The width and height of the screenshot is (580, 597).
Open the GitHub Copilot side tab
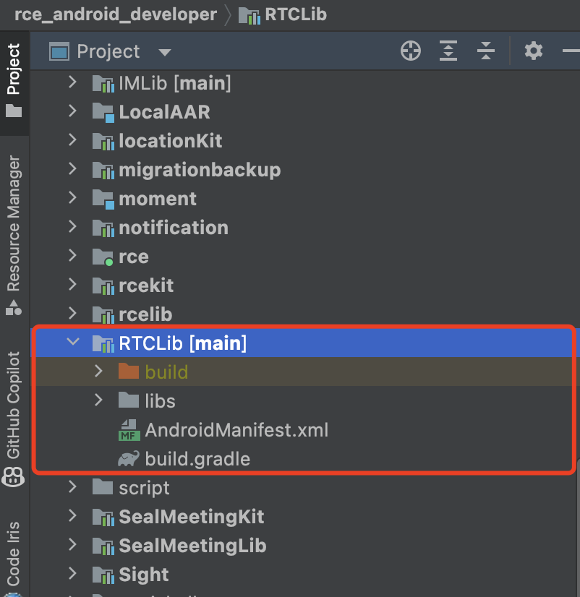tap(14, 405)
